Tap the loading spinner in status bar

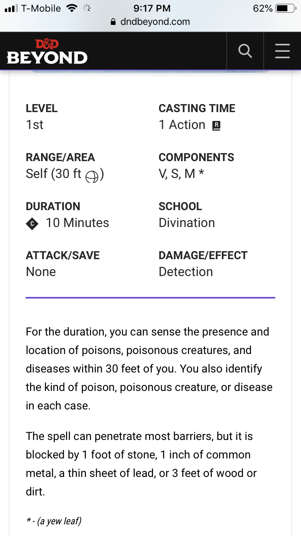[86, 8]
